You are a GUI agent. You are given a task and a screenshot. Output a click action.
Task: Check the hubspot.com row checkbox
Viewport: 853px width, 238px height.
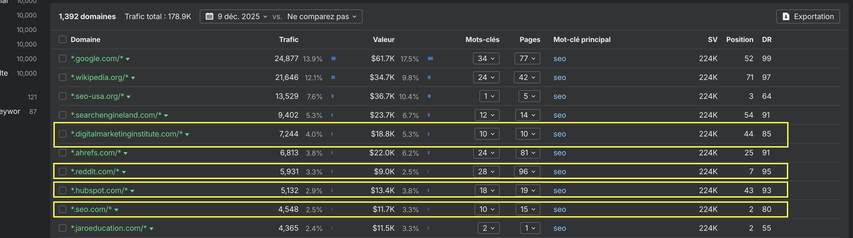tap(63, 190)
